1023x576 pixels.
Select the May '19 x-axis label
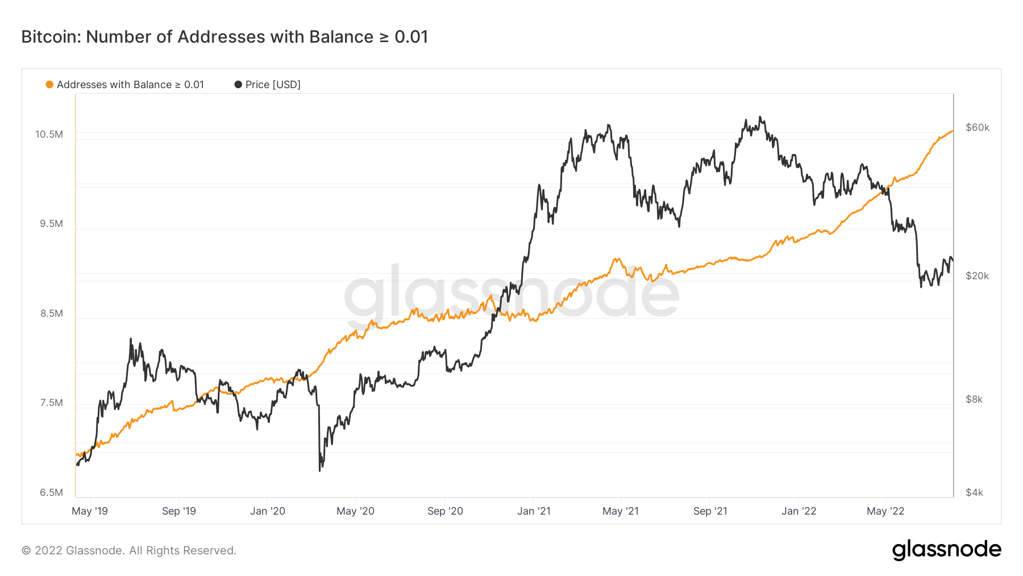[x=90, y=511]
